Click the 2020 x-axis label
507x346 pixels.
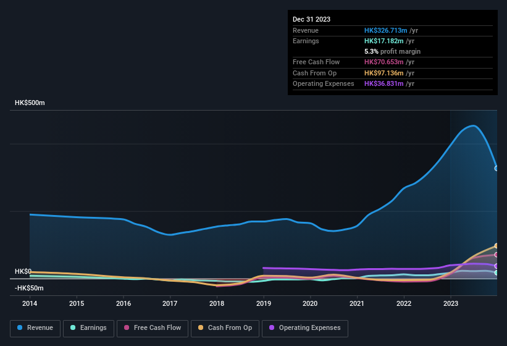(310, 303)
